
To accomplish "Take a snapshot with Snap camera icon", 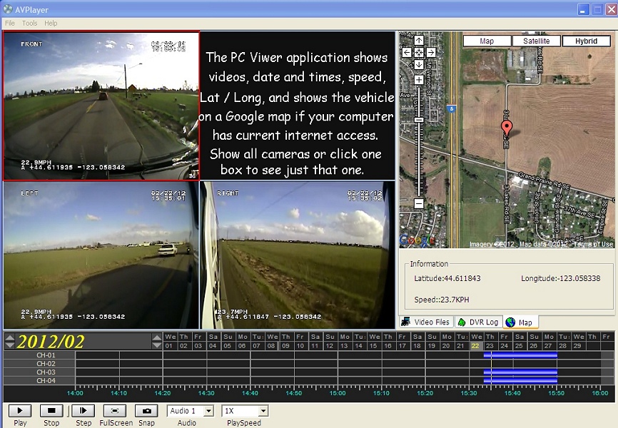I will (x=146, y=411).
